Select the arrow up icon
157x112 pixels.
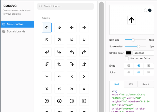click(47, 27)
